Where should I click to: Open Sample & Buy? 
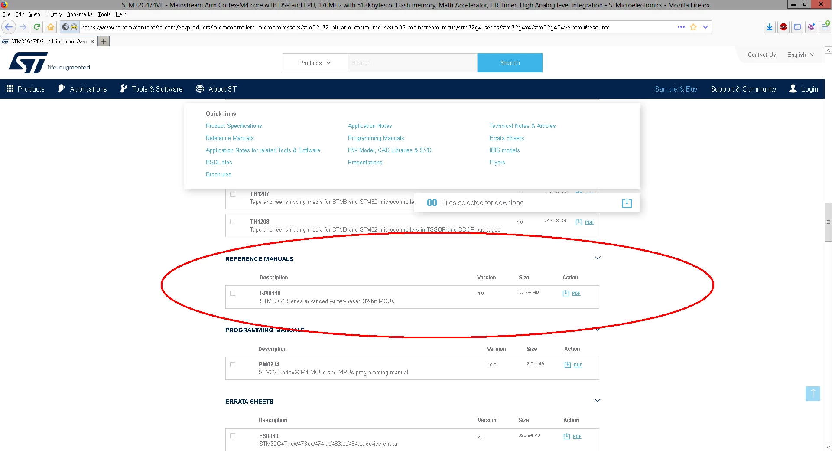coord(676,89)
